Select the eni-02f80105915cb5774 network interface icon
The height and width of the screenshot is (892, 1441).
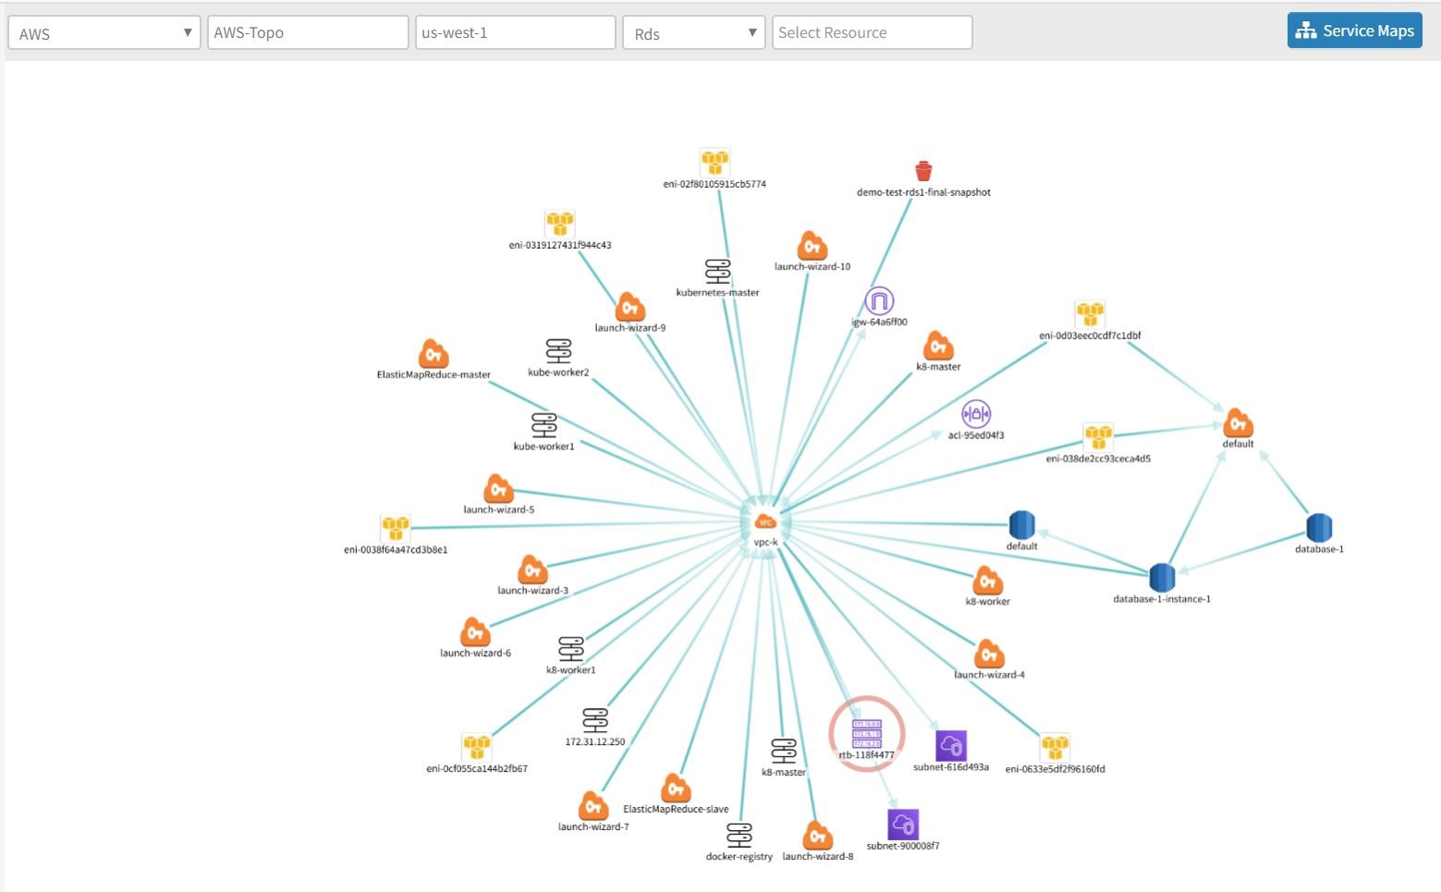tap(714, 162)
